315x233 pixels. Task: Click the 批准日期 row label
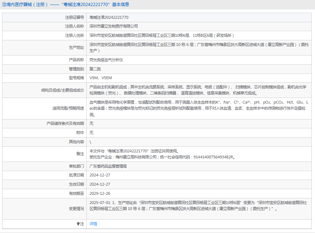coord(76,175)
